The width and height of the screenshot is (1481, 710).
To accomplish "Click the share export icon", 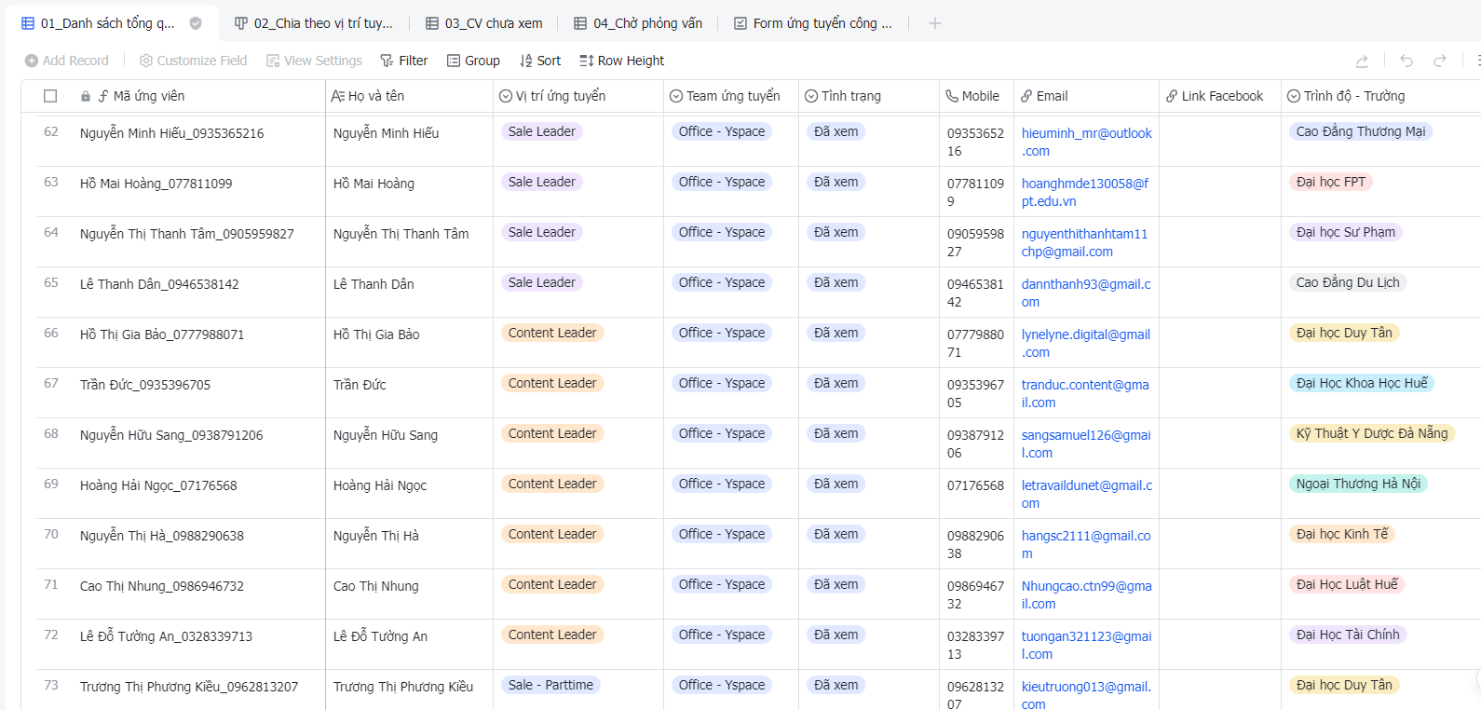I will [1362, 61].
